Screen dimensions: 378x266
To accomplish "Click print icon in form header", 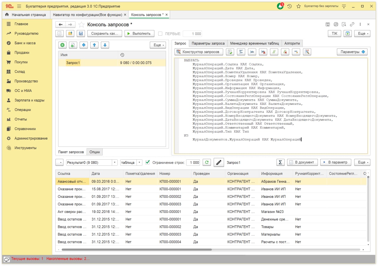I will tap(336, 24).
